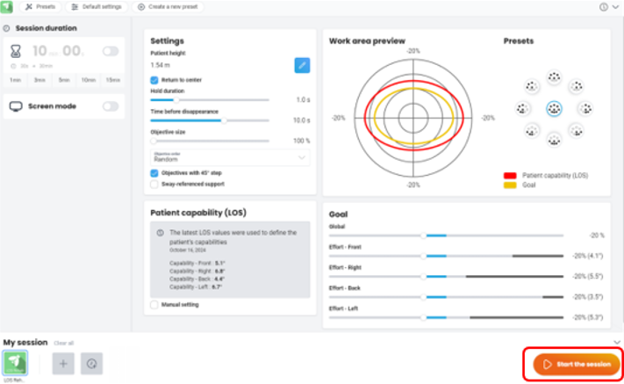Click the clock icon in My session
The image size is (624, 384).
point(90,363)
